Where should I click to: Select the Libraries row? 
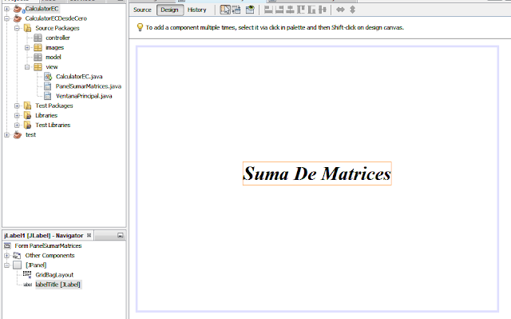[46, 115]
